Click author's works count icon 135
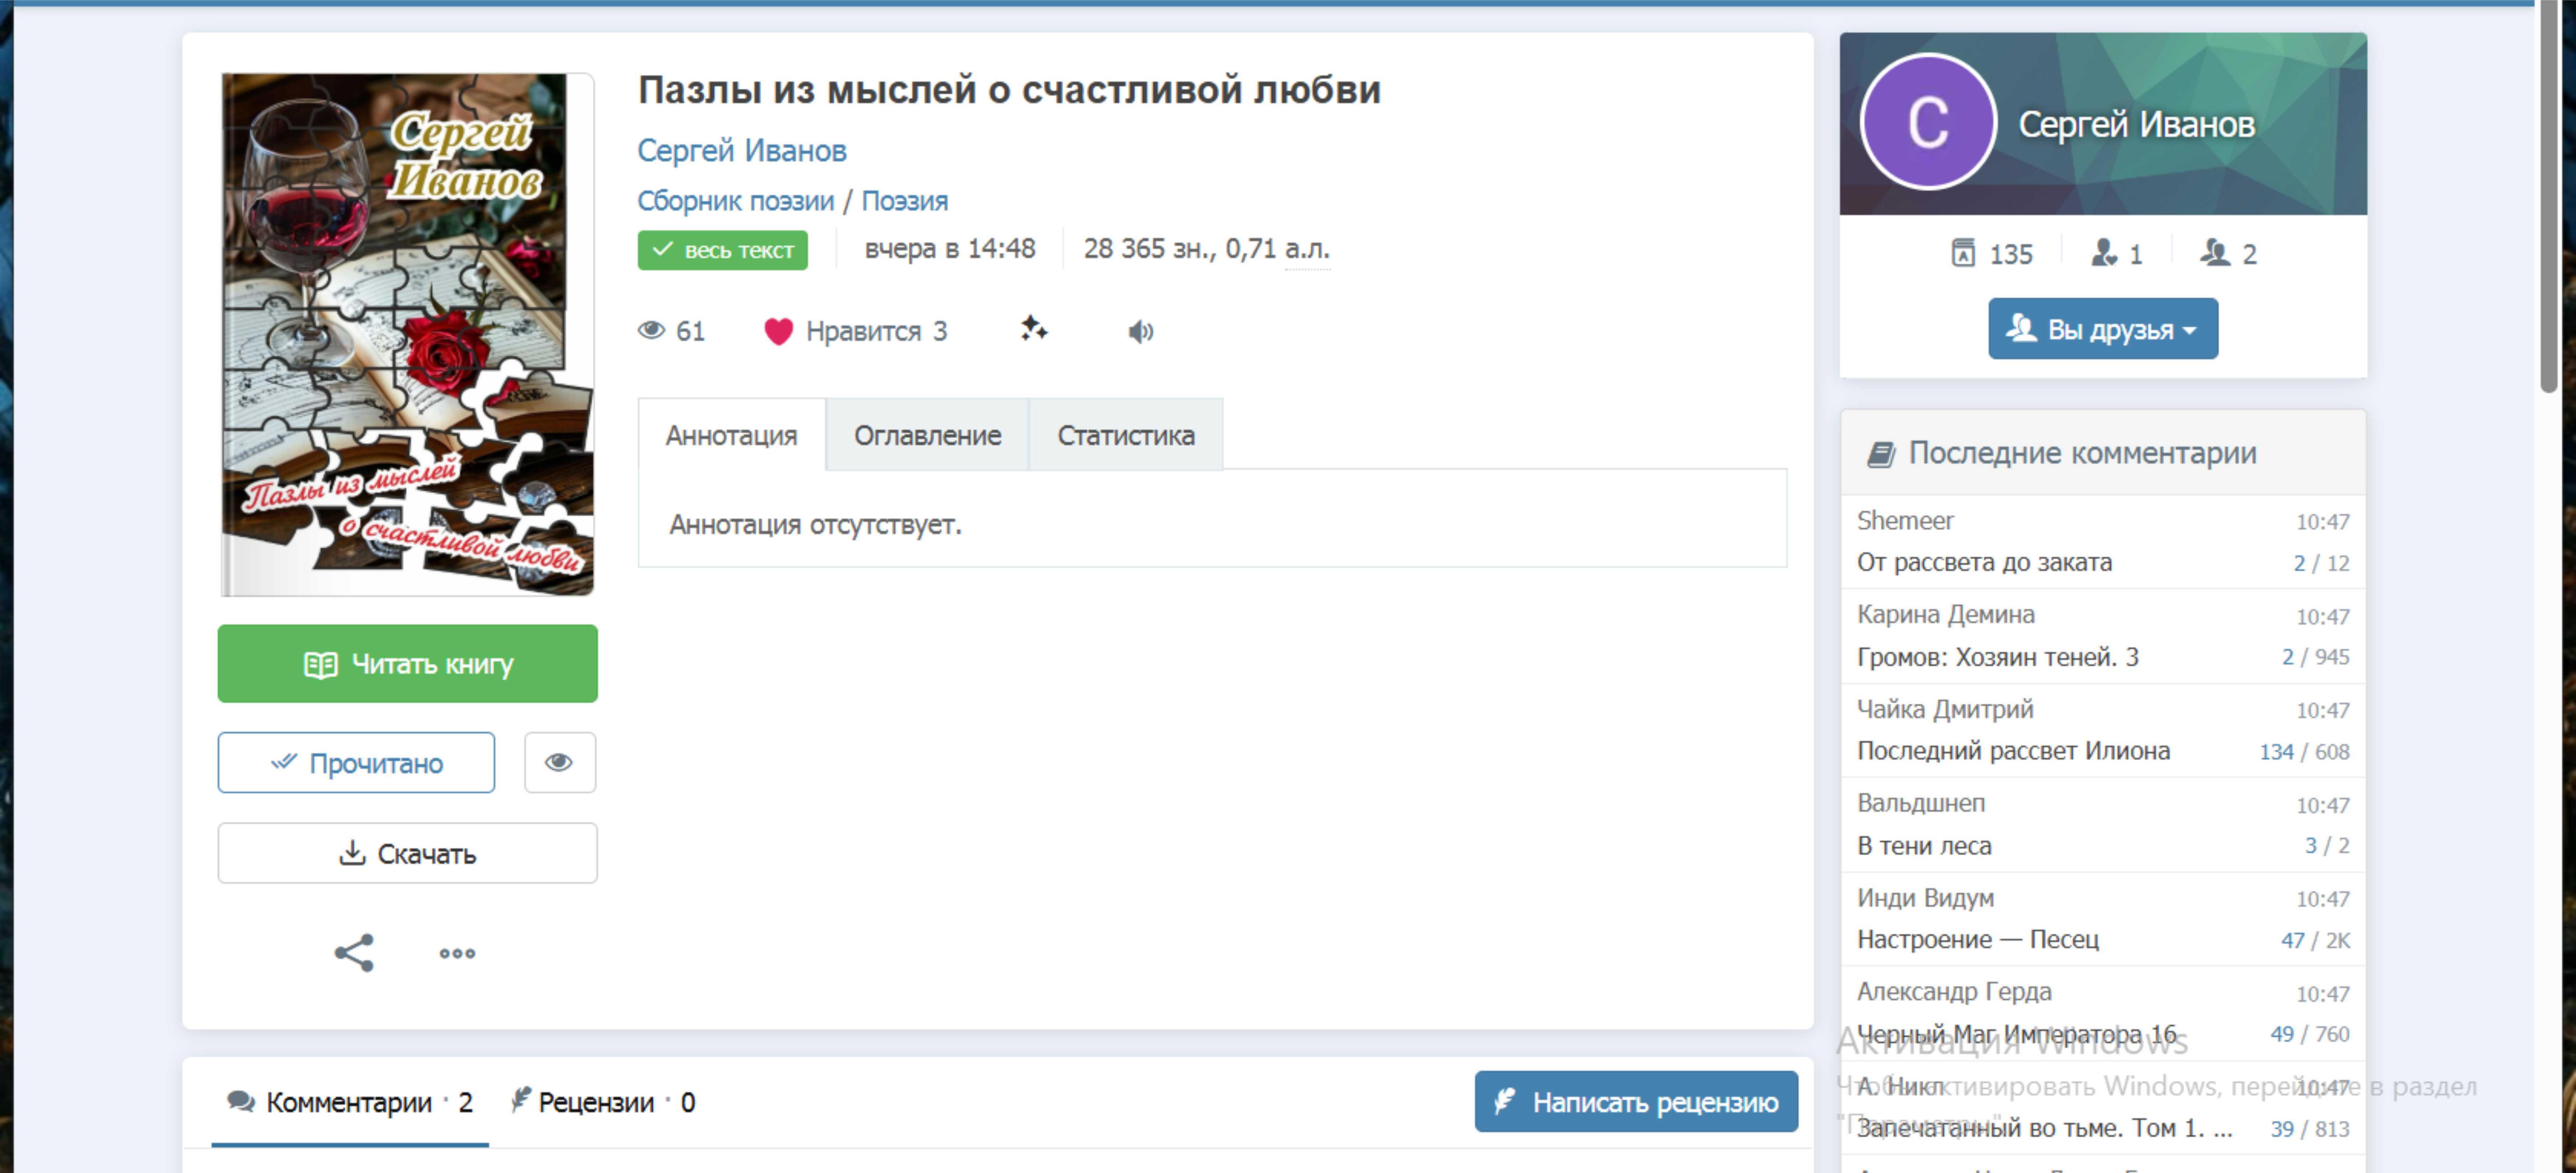Screen dimensions: 2576x1173 coord(1962,253)
